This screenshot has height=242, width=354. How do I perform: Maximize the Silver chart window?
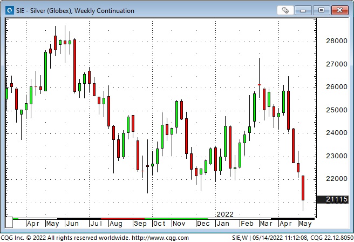pos(321,10)
